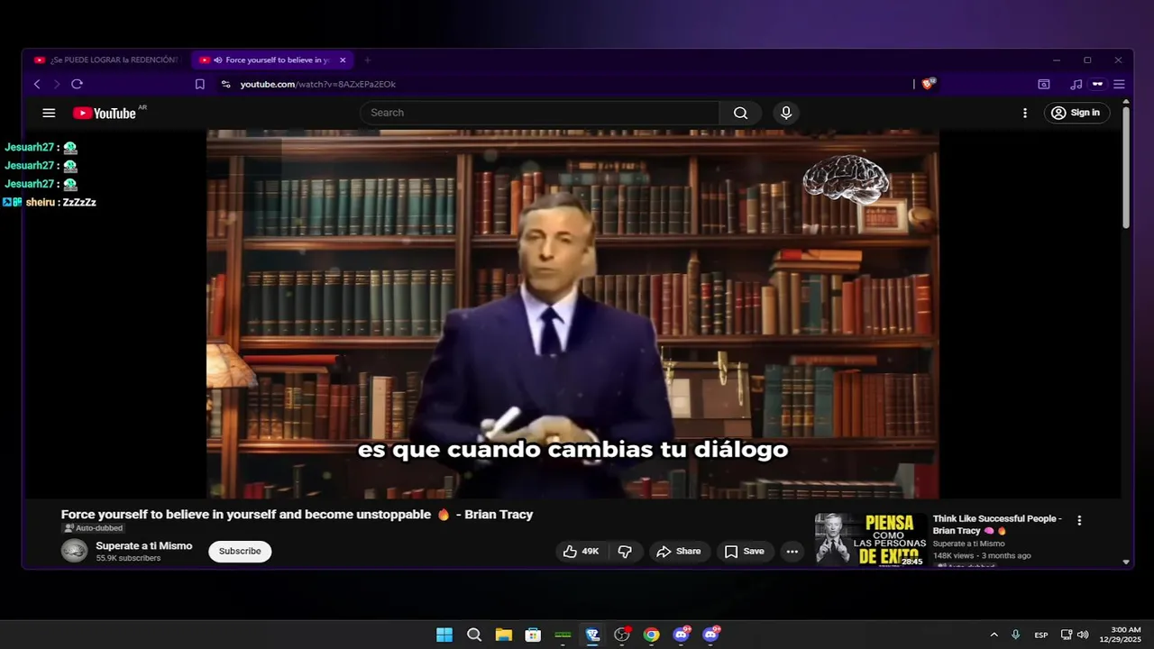
Task: Click the Share button
Action: click(x=678, y=551)
